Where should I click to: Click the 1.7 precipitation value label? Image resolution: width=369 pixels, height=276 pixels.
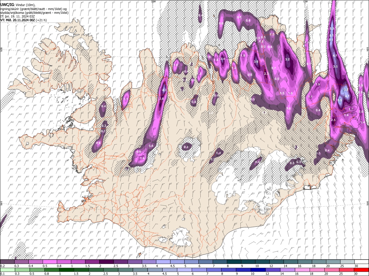[x=351, y=109]
